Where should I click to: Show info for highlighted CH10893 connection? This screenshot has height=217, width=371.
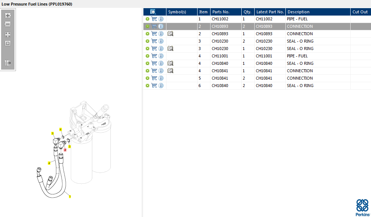[161, 26]
